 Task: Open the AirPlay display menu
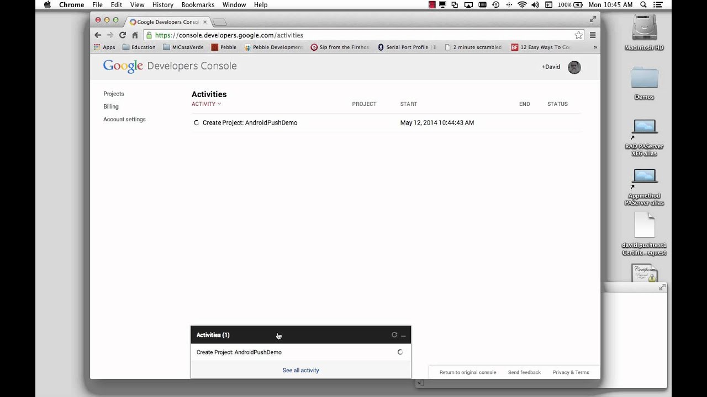pos(468,4)
